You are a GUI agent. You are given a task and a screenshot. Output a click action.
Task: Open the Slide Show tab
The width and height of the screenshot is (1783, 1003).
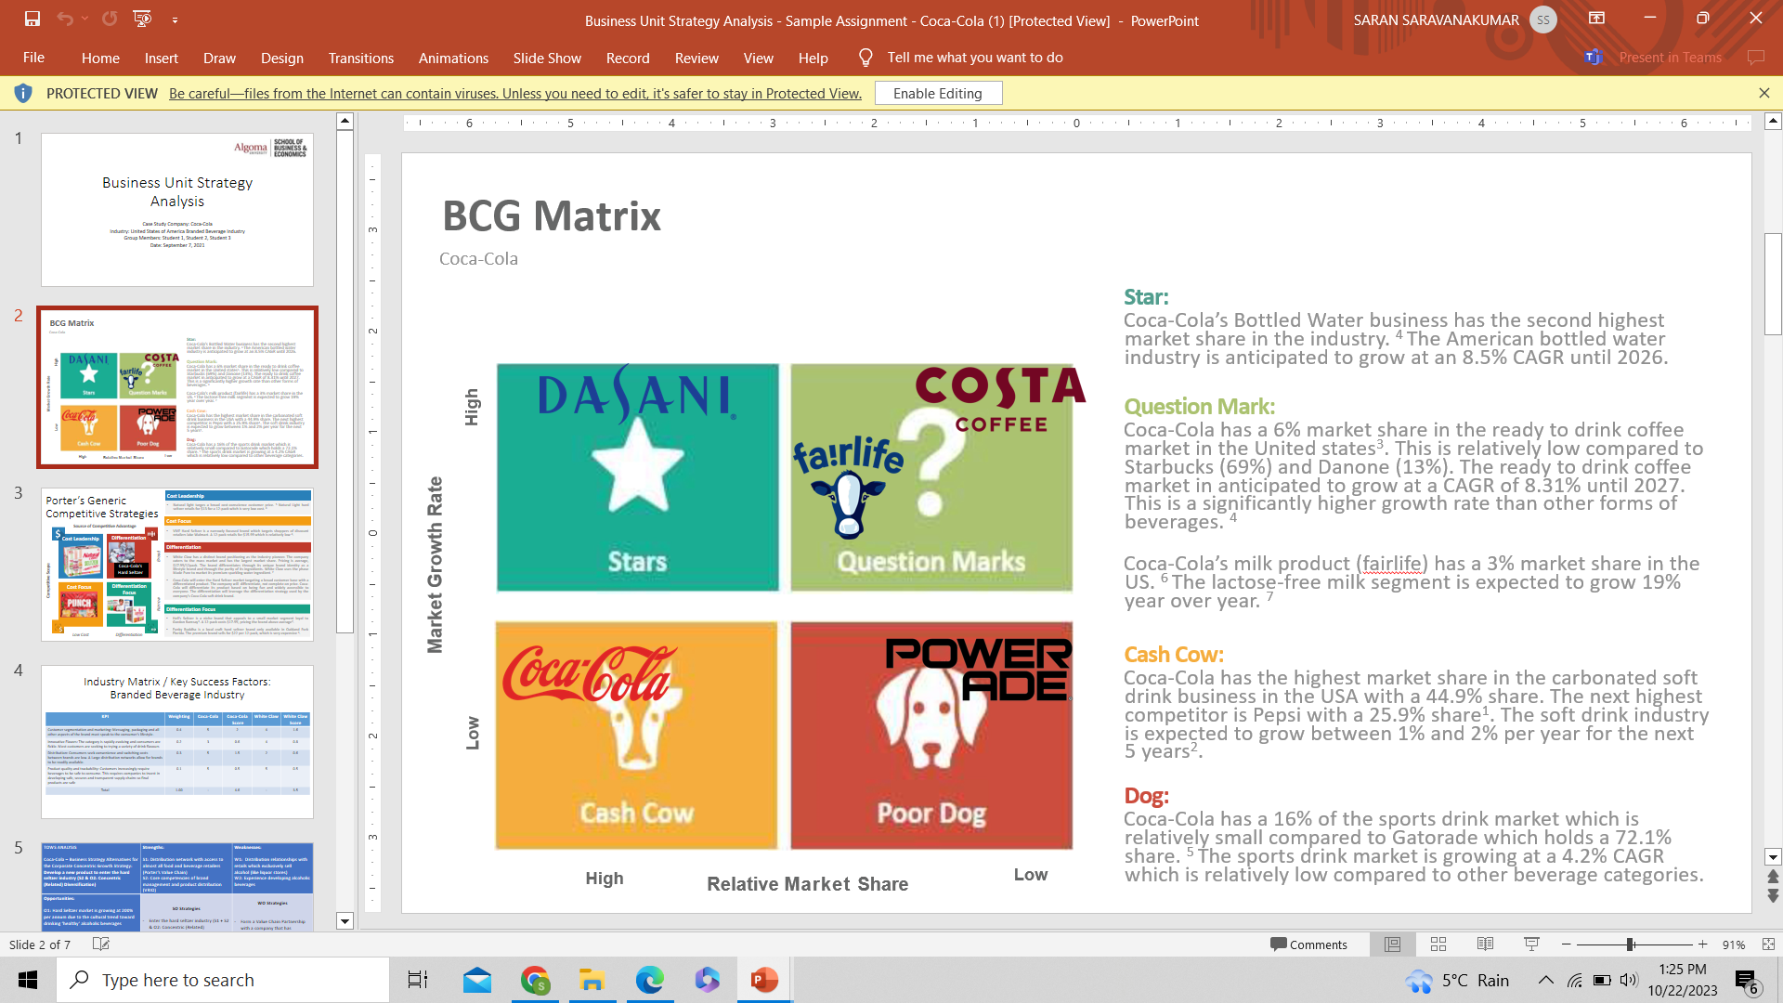coord(547,58)
